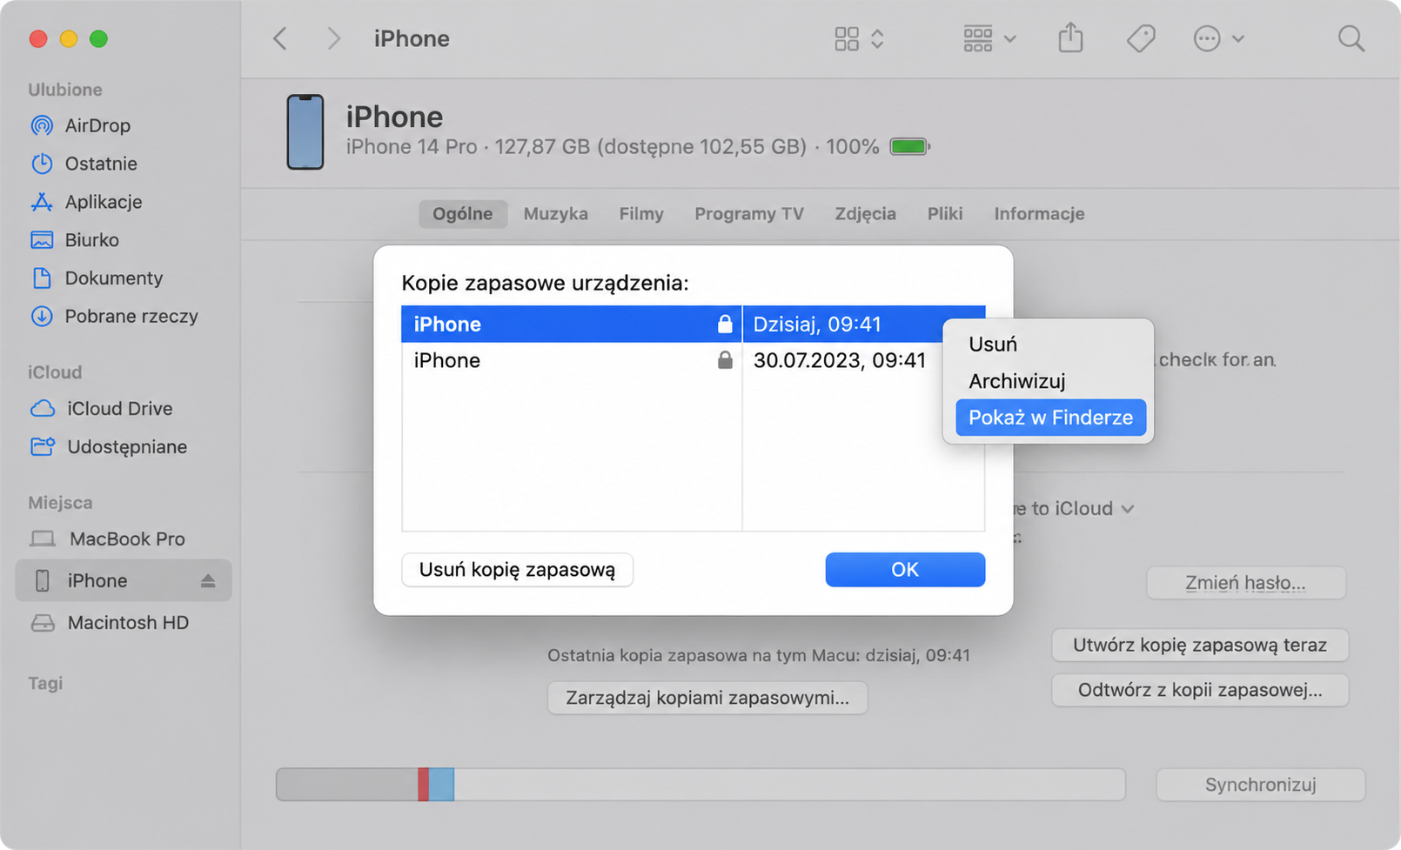Viewport: 1401px width, 850px height.
Task: Click the Usuń kopię zapasową button
Action: tap(517, 570)
